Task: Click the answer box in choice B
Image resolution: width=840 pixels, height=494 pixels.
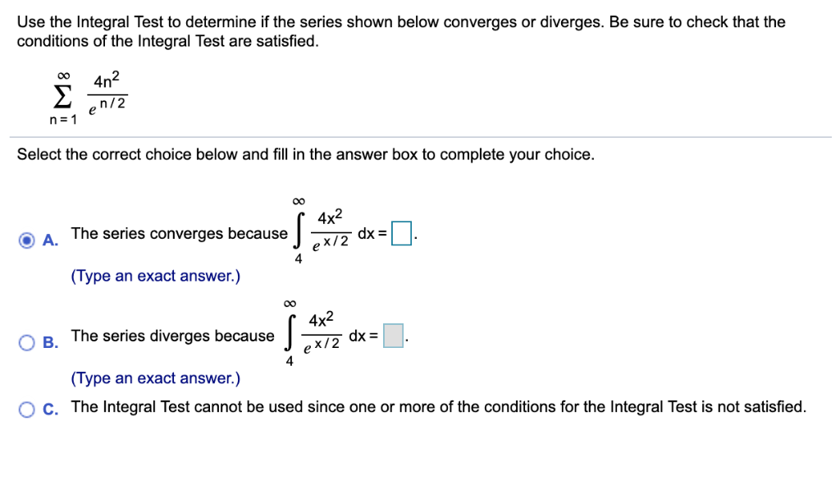Action: pyautogui.click(x=393, y=336)
